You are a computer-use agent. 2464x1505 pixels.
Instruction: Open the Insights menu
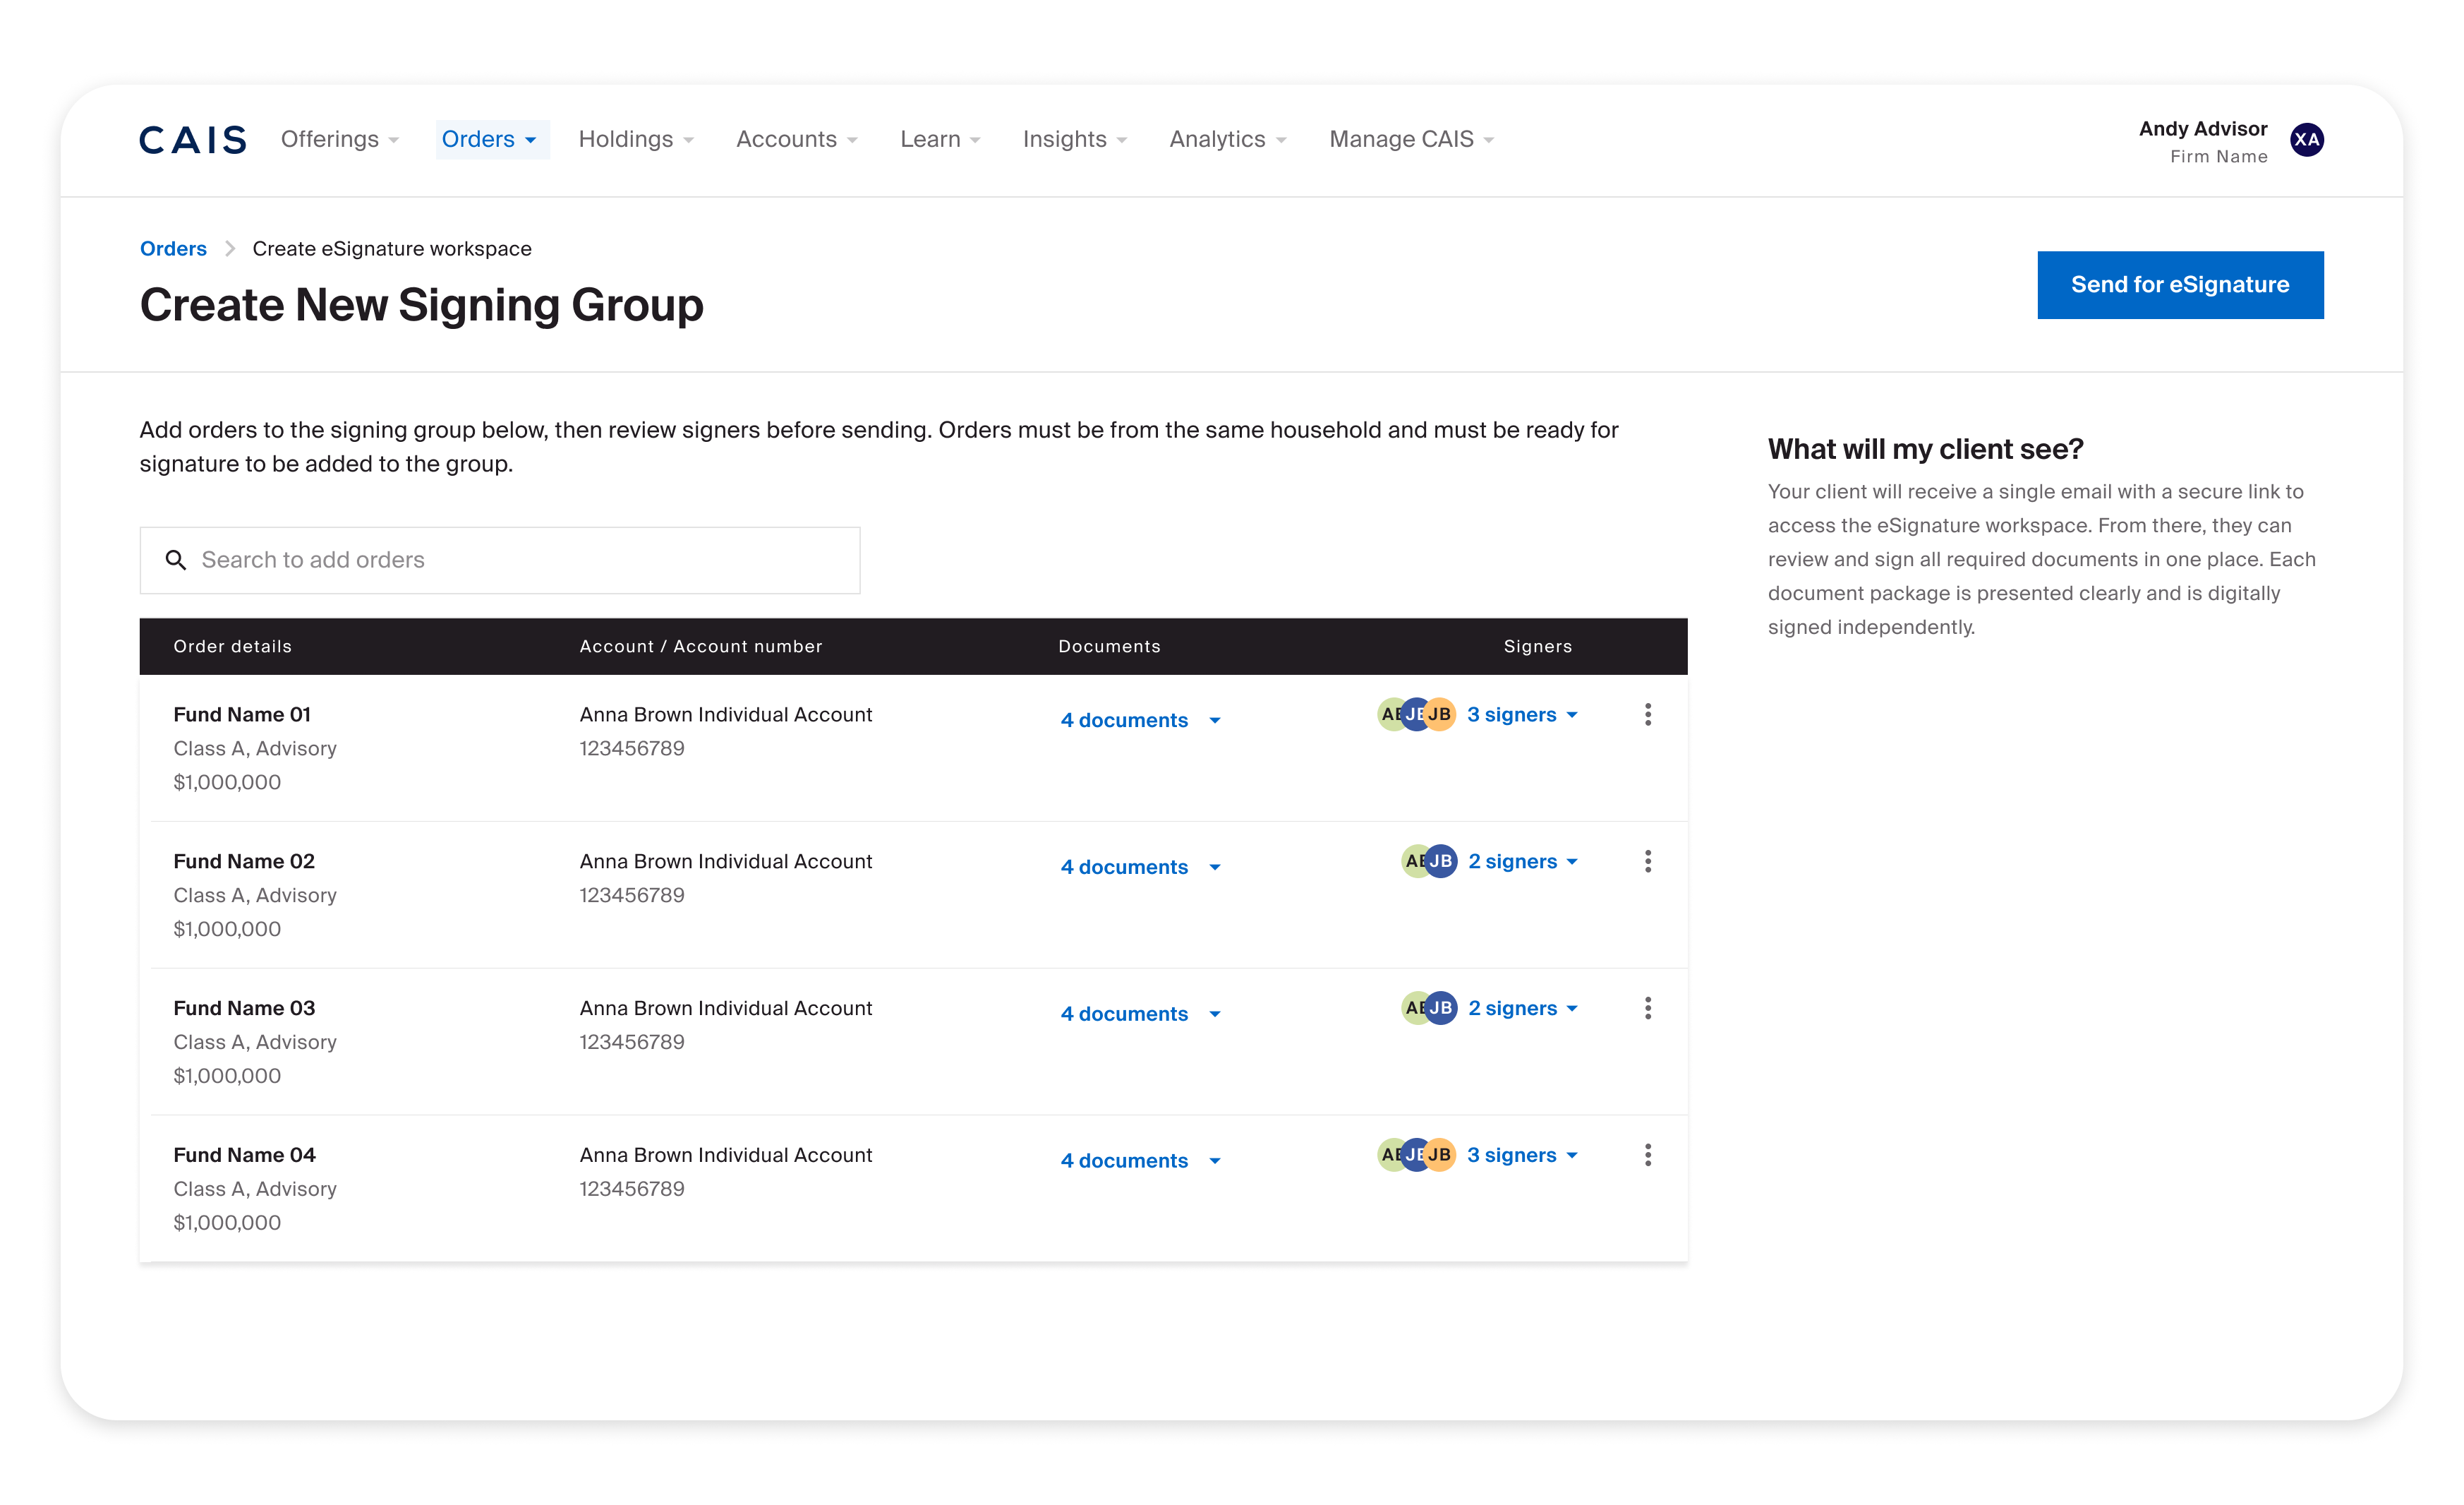[1075, 140]
